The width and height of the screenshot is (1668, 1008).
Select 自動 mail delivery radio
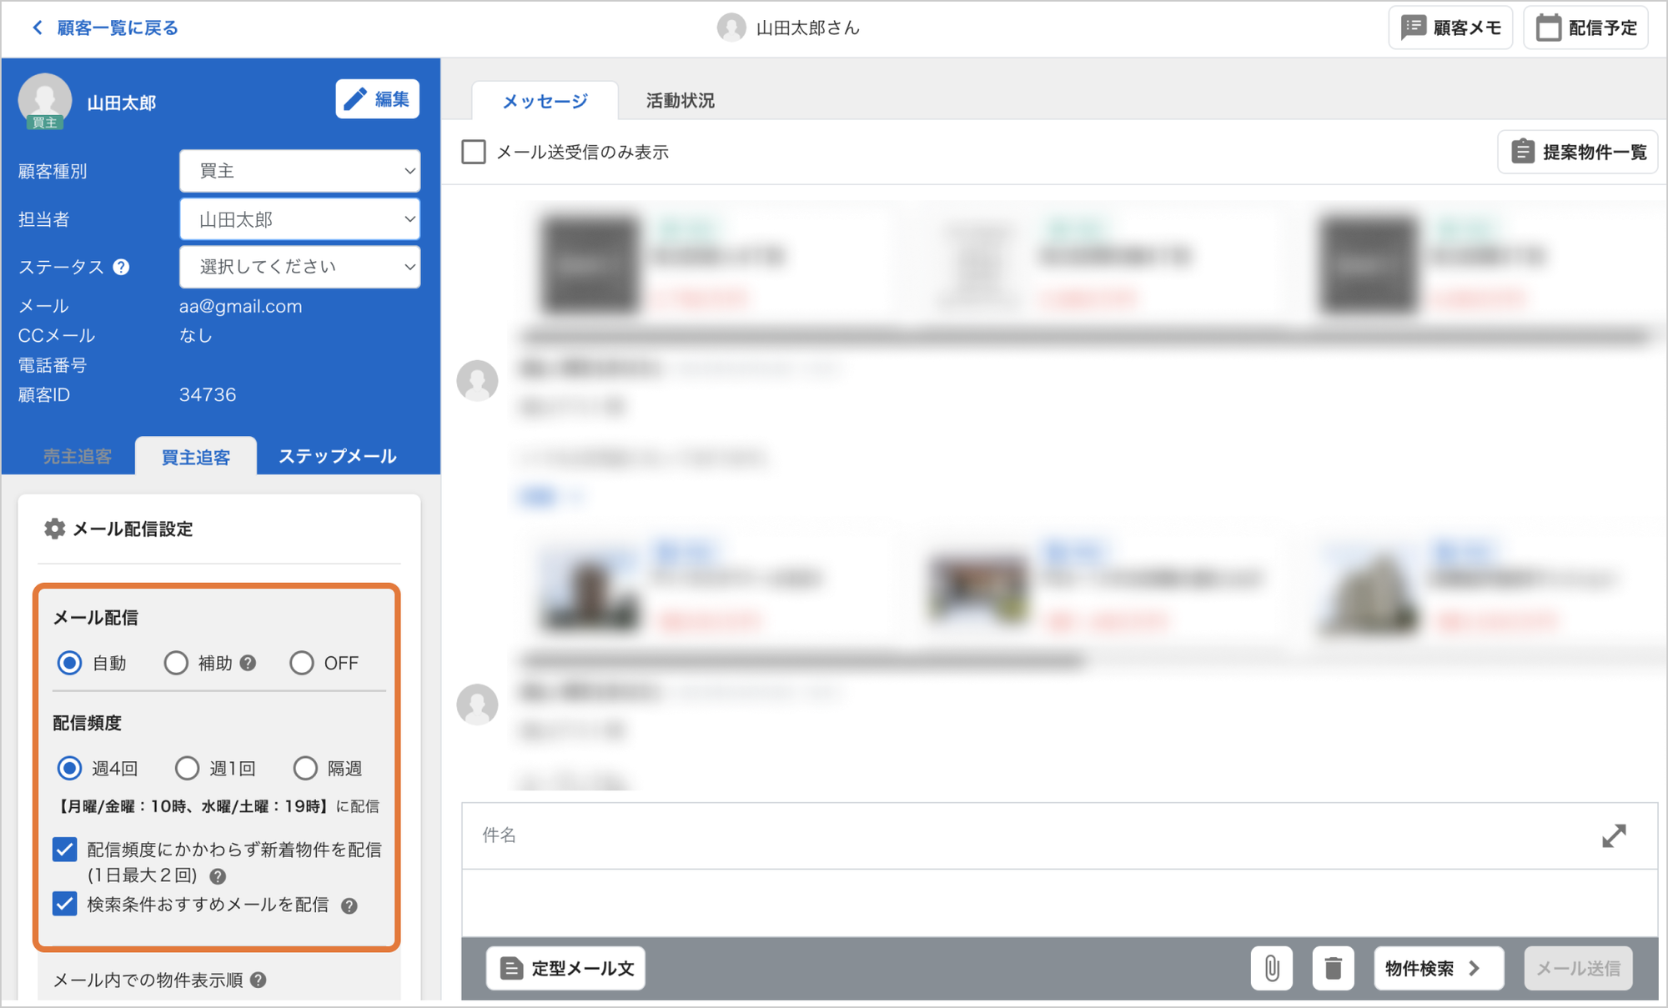click(x=70, y=663)
